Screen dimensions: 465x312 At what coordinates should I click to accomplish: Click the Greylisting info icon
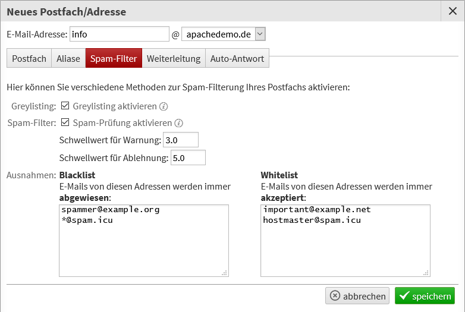[164, 106]
